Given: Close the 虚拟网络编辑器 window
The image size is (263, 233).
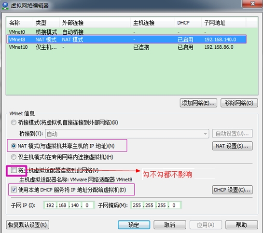Looking at the screenshot, I should tap(252, 3).
